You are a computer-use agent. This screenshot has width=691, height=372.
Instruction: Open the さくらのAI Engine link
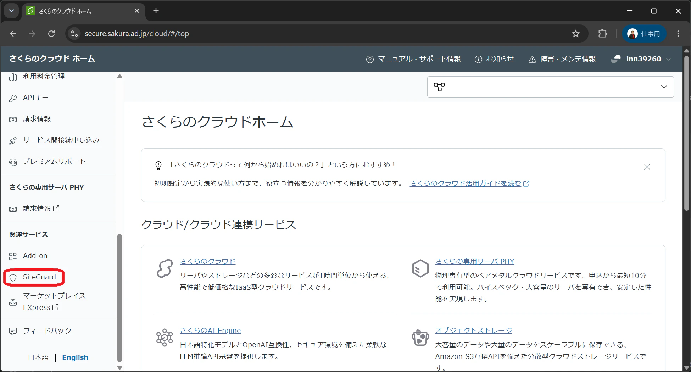click(x=210, y=331)
